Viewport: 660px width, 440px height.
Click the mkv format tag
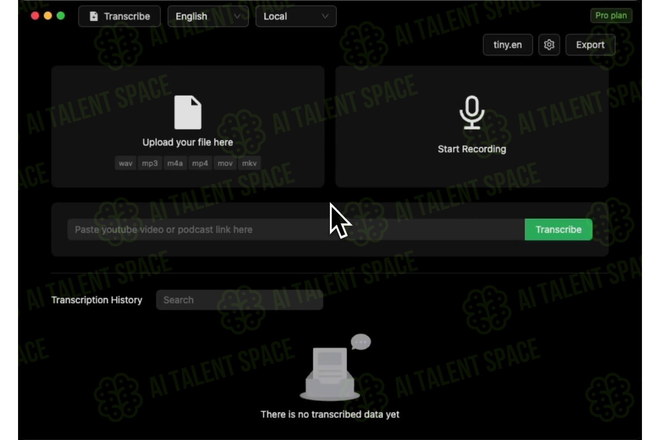coord(249,163)
